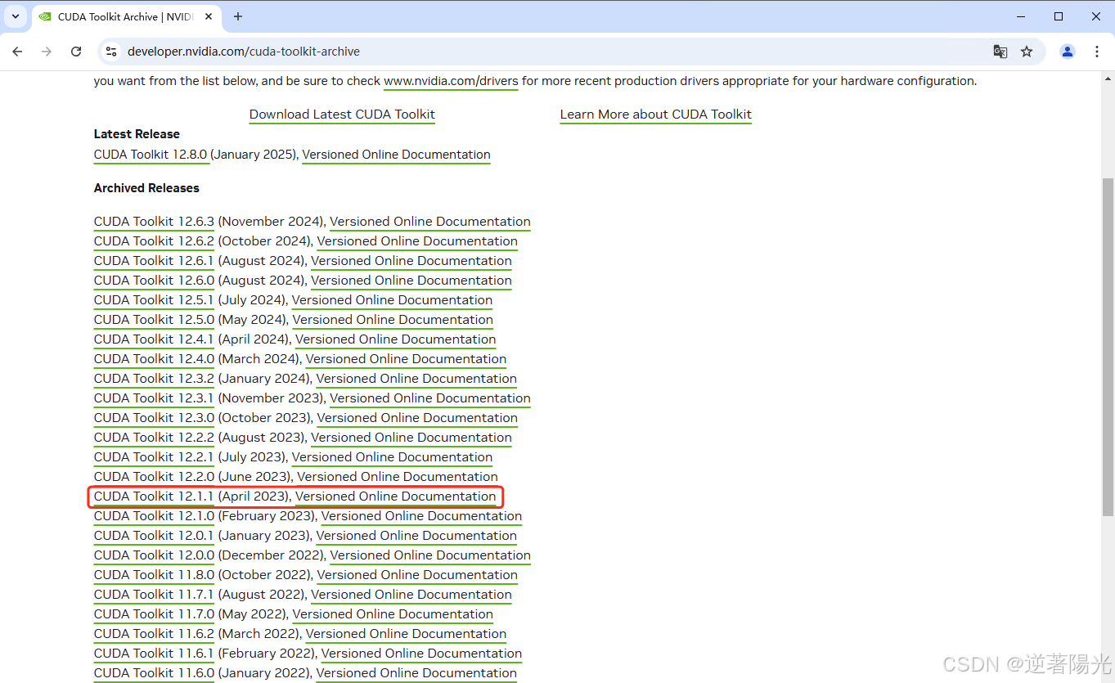Open Versioned Online Documentation for 12.1.1
Viewport: 1115px width, 683px height.
[x=396, y=497]
